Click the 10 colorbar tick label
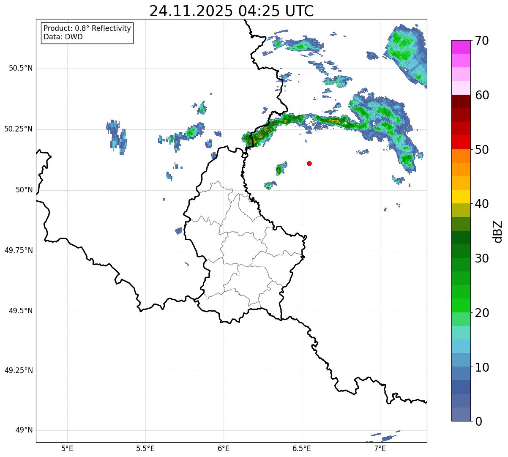 point(482,367)
